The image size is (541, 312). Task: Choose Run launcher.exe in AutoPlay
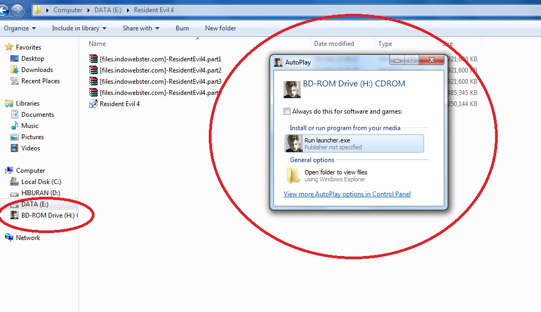point(354,143)
